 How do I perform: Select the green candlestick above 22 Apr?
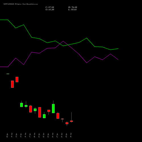pyautogui.click(x=44, y=116)
